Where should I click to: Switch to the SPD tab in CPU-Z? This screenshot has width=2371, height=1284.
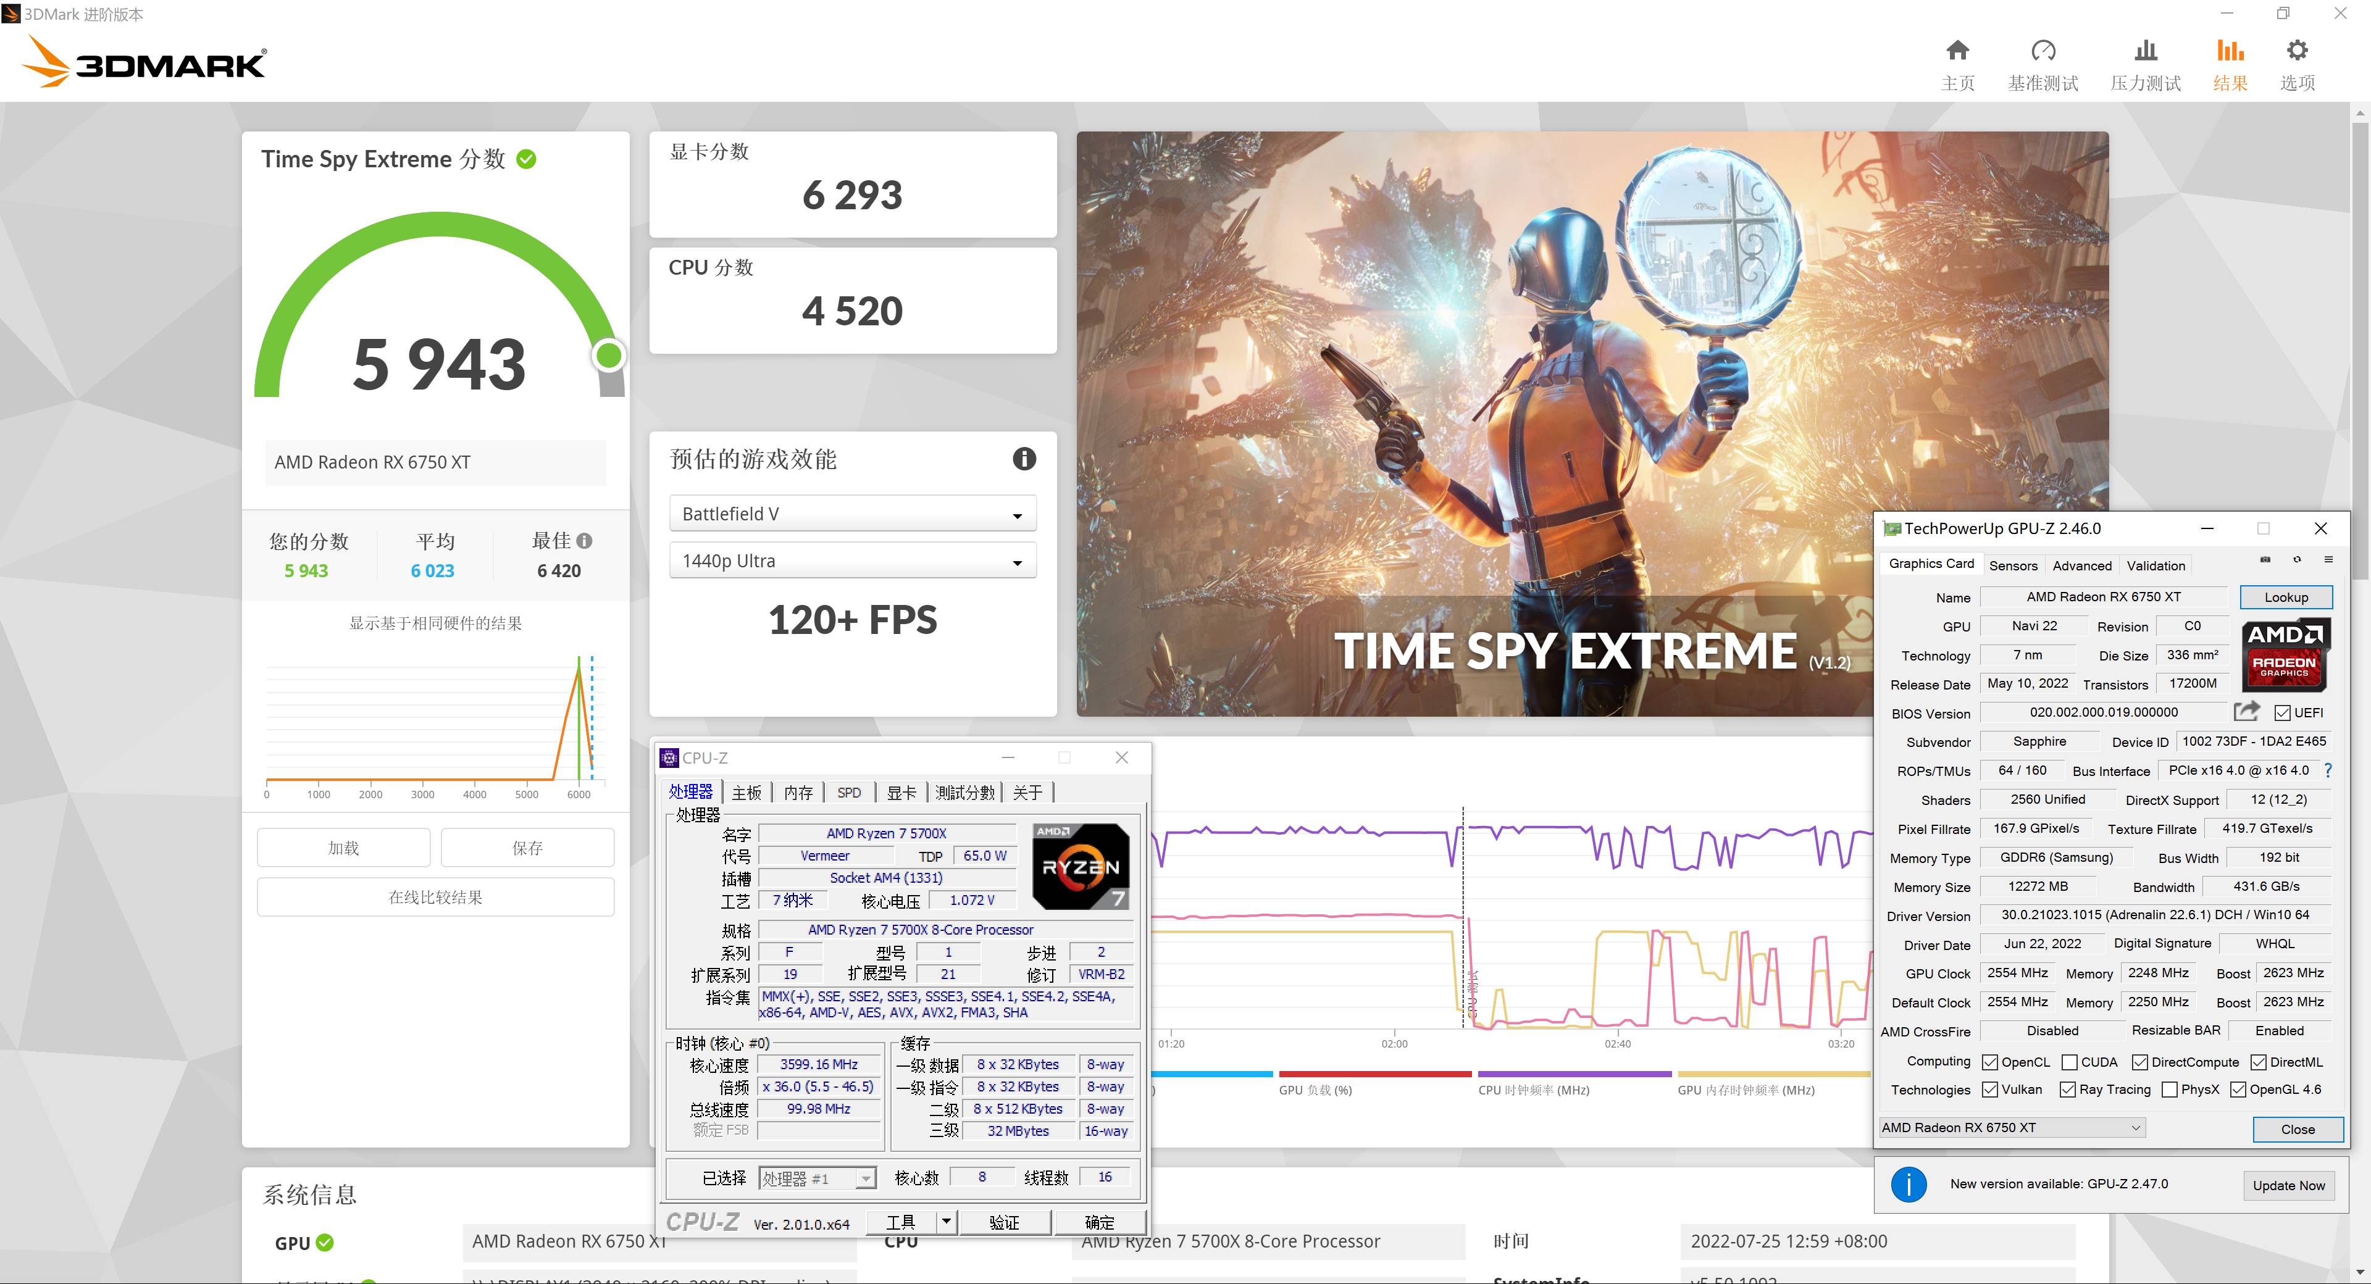[848, 791]
